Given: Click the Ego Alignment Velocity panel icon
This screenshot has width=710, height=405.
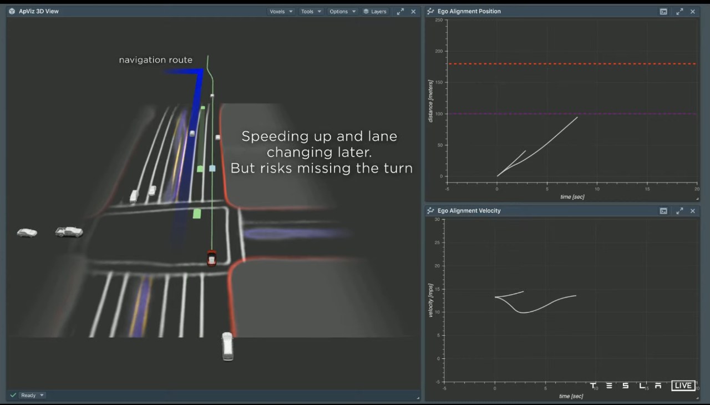Looking at the screenshot, I should point(430,211).
